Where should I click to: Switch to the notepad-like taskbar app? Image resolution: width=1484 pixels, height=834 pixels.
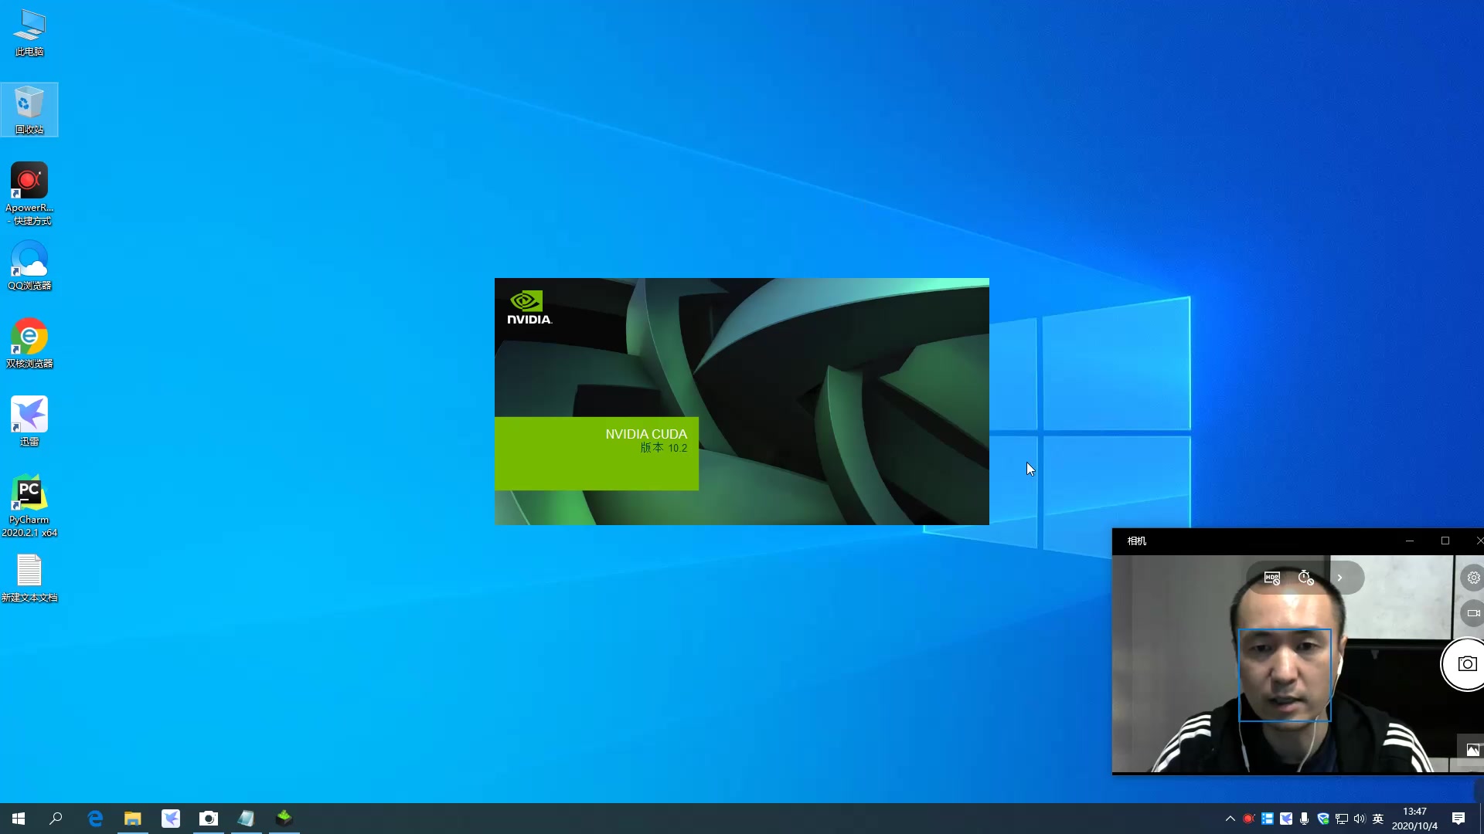coord(247,819)
